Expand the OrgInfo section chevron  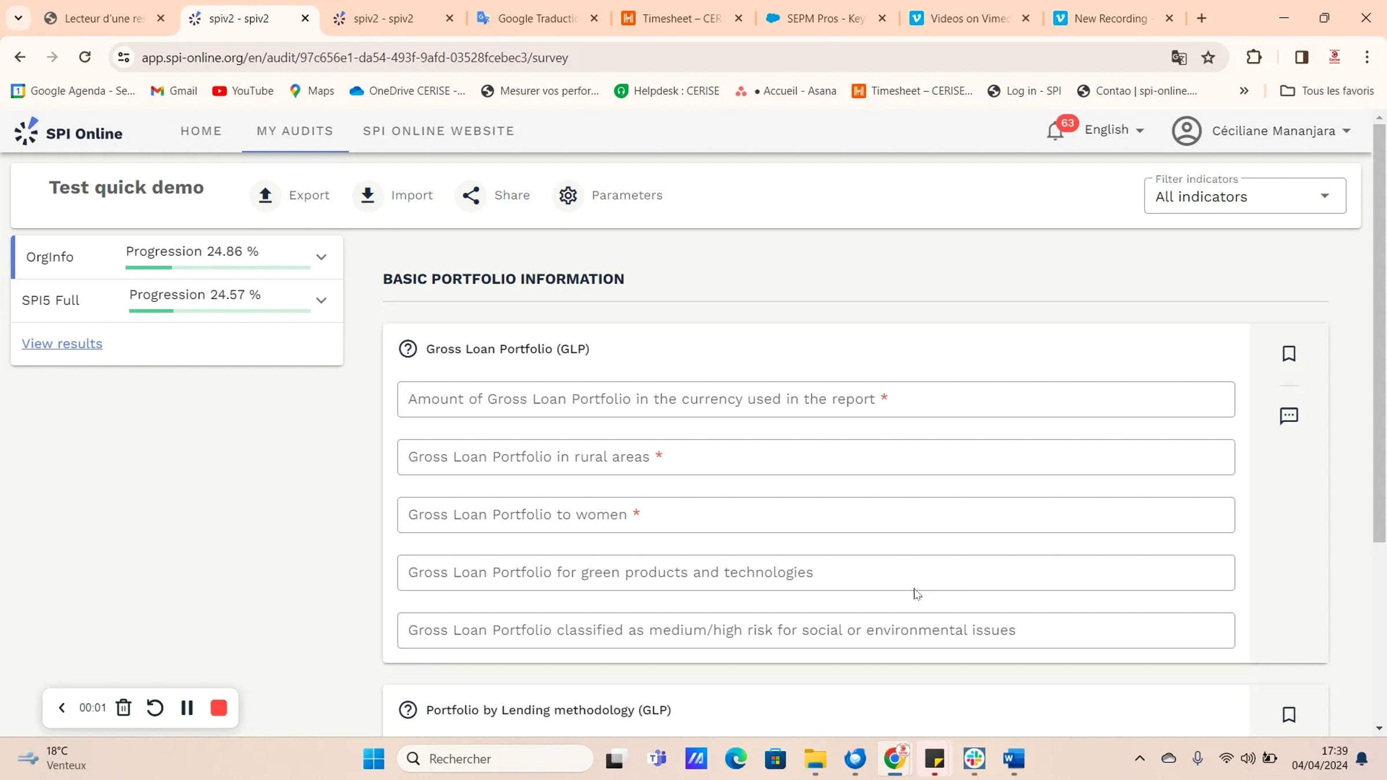click(321, 257)
